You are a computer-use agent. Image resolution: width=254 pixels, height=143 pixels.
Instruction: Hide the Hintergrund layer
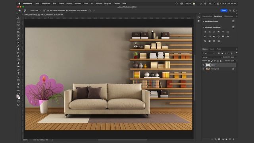coord(204,69)
